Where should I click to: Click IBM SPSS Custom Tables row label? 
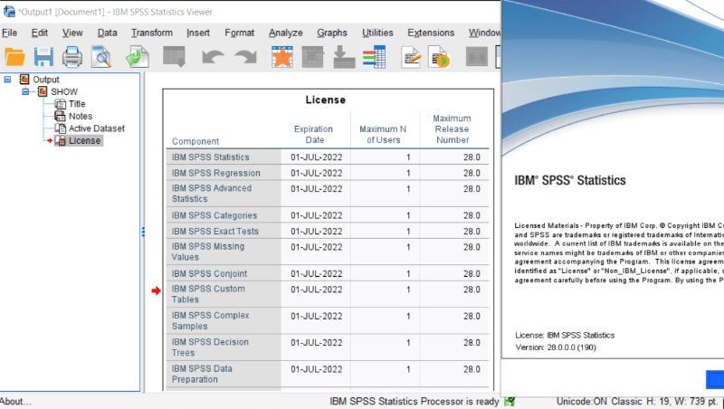(208, 294)
